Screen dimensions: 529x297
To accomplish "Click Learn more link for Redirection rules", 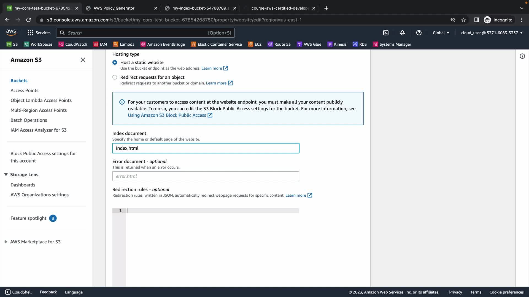I will click(x=296, y=195).
